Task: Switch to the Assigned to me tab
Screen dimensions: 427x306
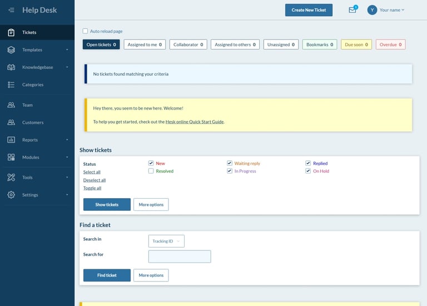Action: 145,45
